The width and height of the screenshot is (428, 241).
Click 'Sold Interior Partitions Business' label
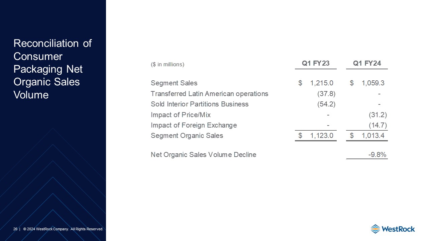pyautogui.click(x=200, y=104)
